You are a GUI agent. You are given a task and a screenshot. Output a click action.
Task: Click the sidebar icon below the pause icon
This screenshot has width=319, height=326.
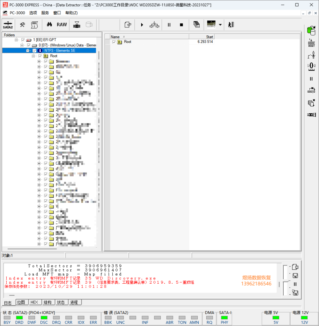(311, 90)
